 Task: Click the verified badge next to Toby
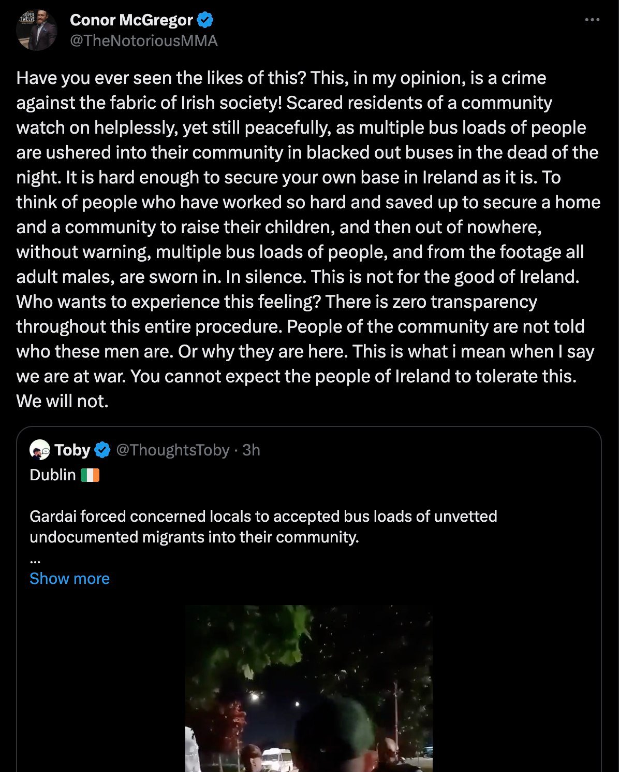click(102, 450)
